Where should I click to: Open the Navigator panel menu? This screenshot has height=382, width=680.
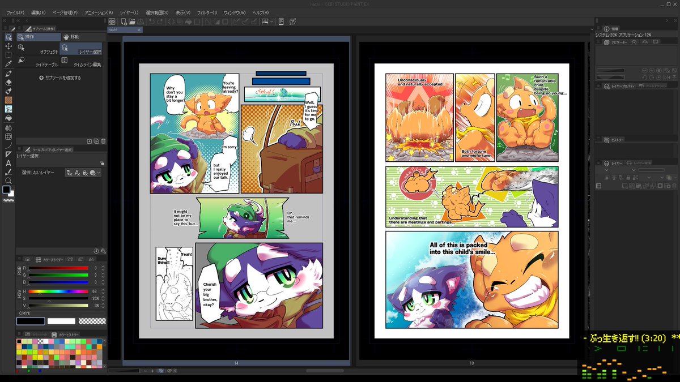598,41
